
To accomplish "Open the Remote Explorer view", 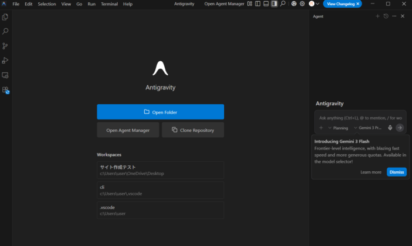I will coord(5,75).
